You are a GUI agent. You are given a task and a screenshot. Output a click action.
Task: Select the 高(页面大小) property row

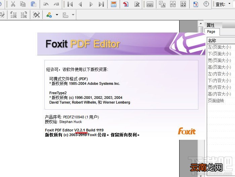click(221, 67)
